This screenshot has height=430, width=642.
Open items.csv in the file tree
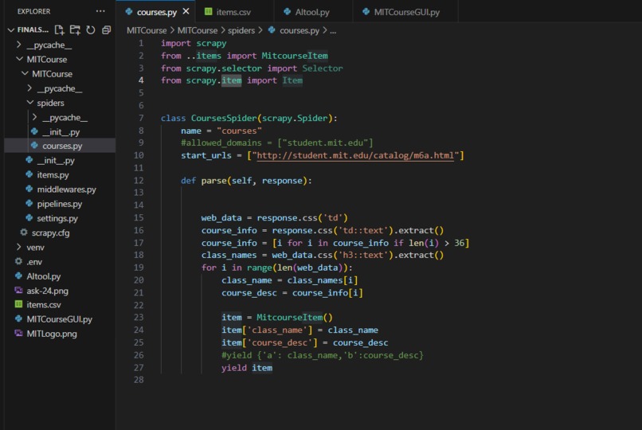pos(43,305)
